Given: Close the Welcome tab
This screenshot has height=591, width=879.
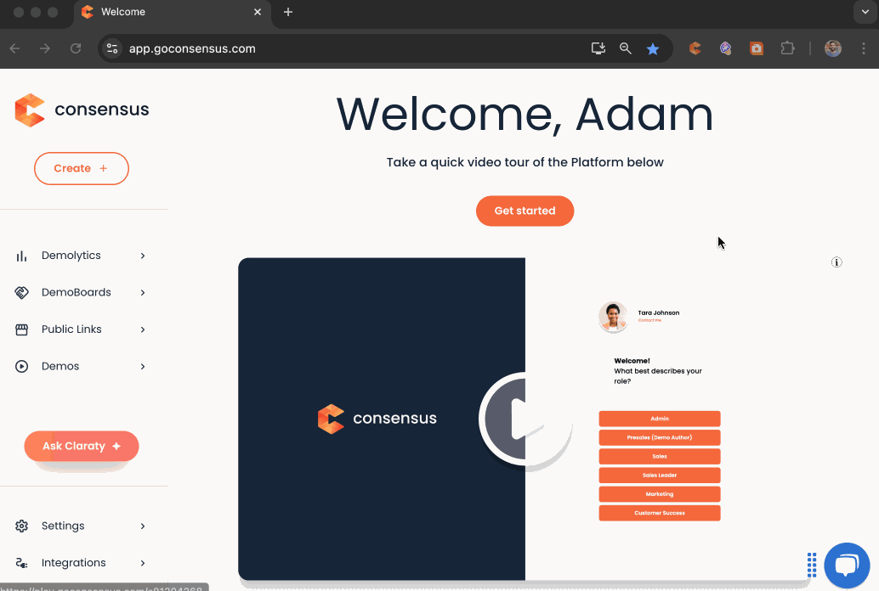Looking at the screenshot, I should tap(258, 12).
